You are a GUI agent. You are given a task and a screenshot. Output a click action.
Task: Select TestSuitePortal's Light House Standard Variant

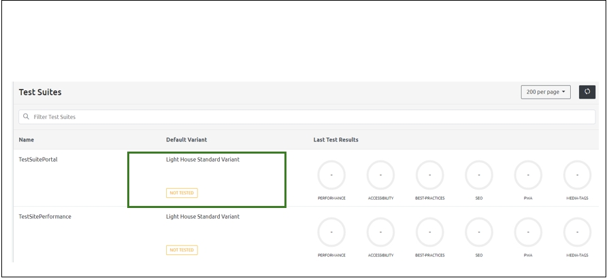point(203,160)
